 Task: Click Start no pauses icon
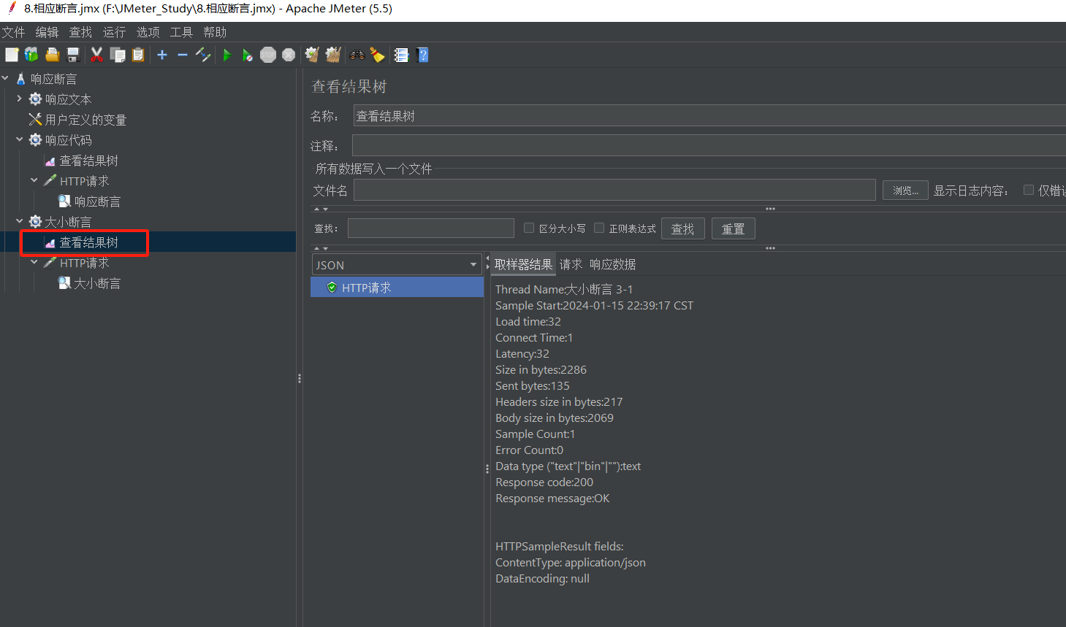[248, 55]
